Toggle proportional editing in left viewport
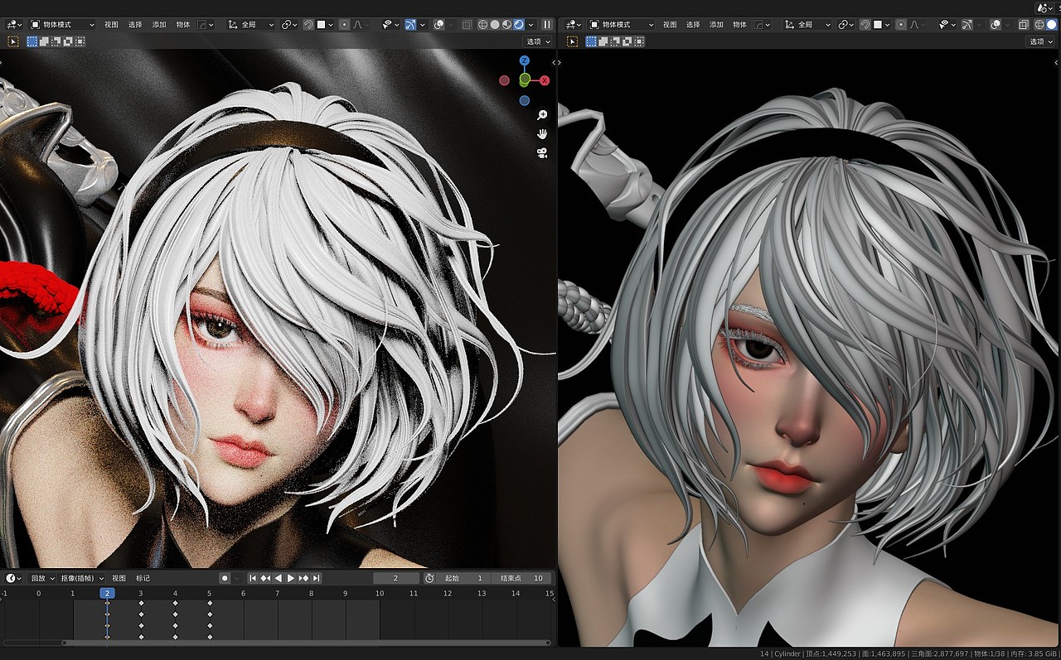Image resolution: width=1061 pixels, height=660 pixels. click(345, 25)
